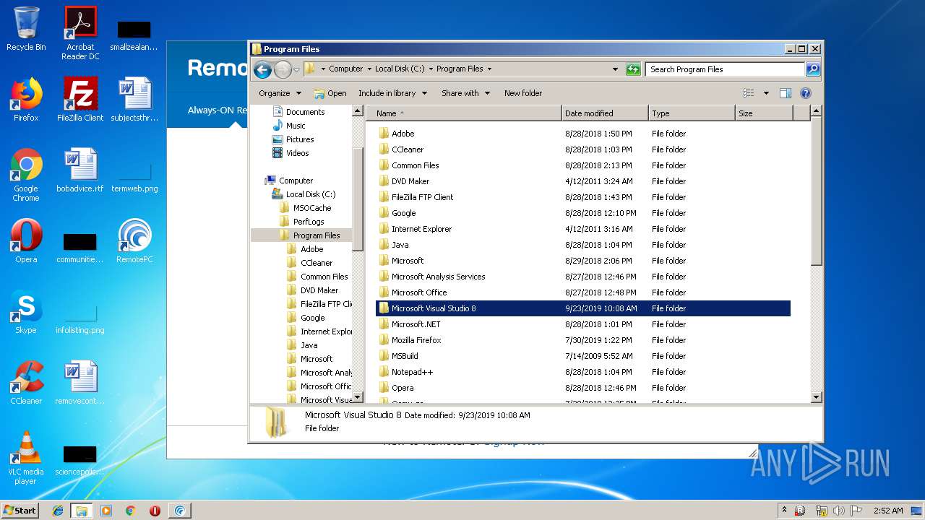Sort by the Type column header
The height and width of the screenshot is (520, 925).
(692, 113)
